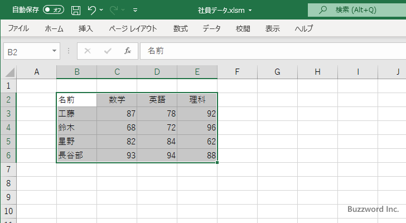The image size is (406, 223).
Task: Select row 10 header
Action: point(8,211)
